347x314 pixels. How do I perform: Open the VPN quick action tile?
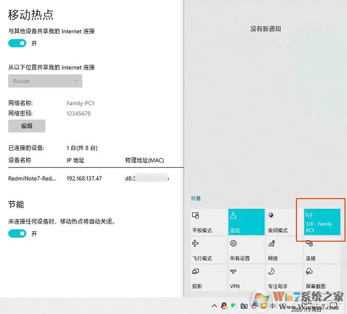click(x=246, y=278)
